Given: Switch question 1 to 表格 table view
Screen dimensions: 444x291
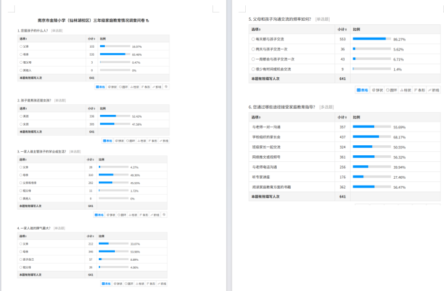Looking at the screenshot, I should coord(100,87).
